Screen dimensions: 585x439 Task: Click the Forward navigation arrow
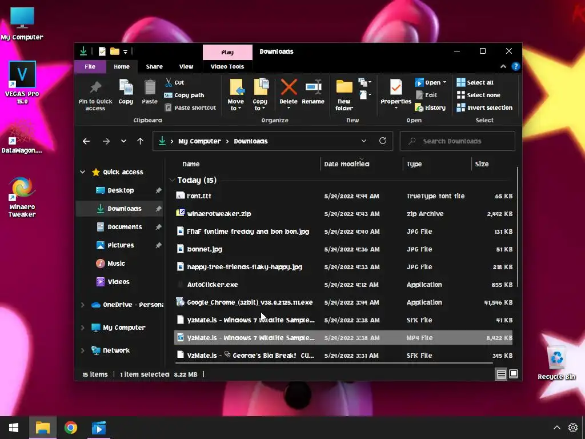(x=106, y=141)
